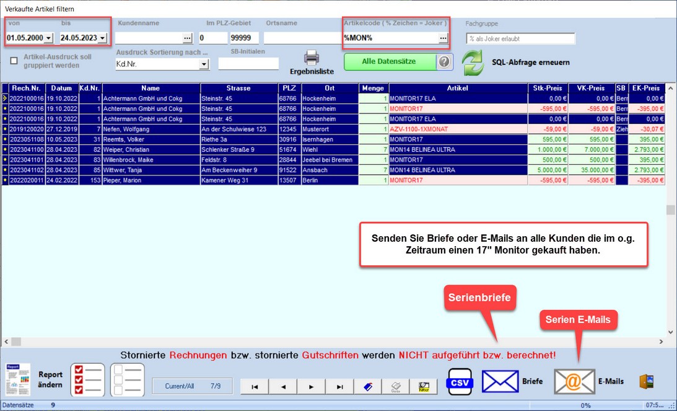
Task: Export results using the CSV icon
Action: (x=460, y=382)
